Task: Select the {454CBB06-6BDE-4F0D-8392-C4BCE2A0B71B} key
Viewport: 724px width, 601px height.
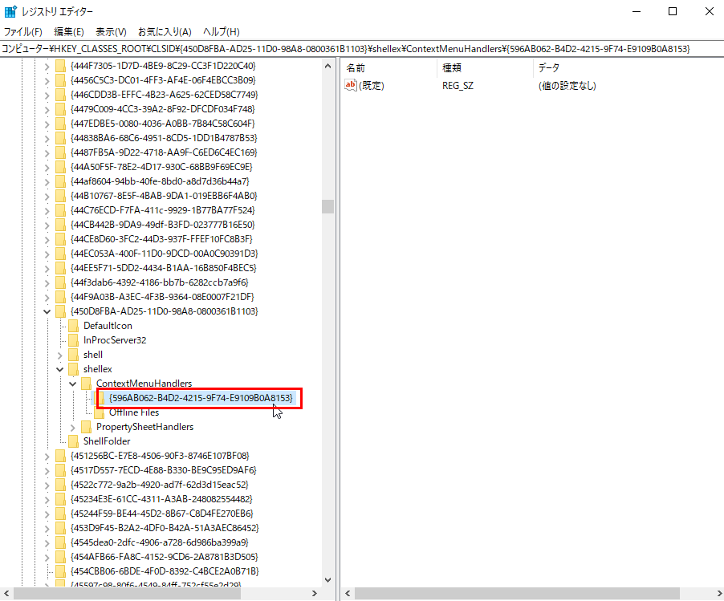Action: point(165,571)
